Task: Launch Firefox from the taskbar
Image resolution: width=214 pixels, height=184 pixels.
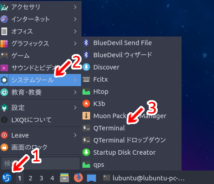Action: (x=78, y=178)
